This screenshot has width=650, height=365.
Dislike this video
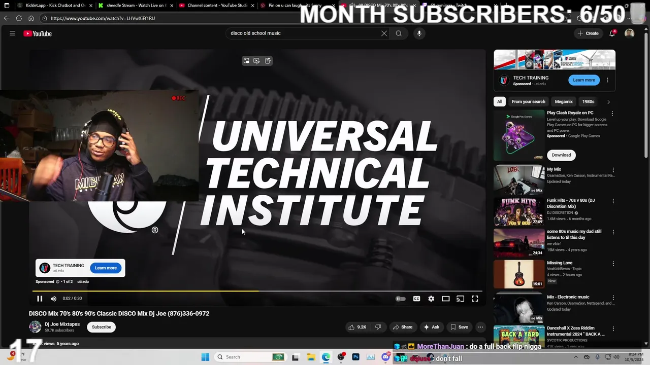pyautogui.click(x=378, y=327)
